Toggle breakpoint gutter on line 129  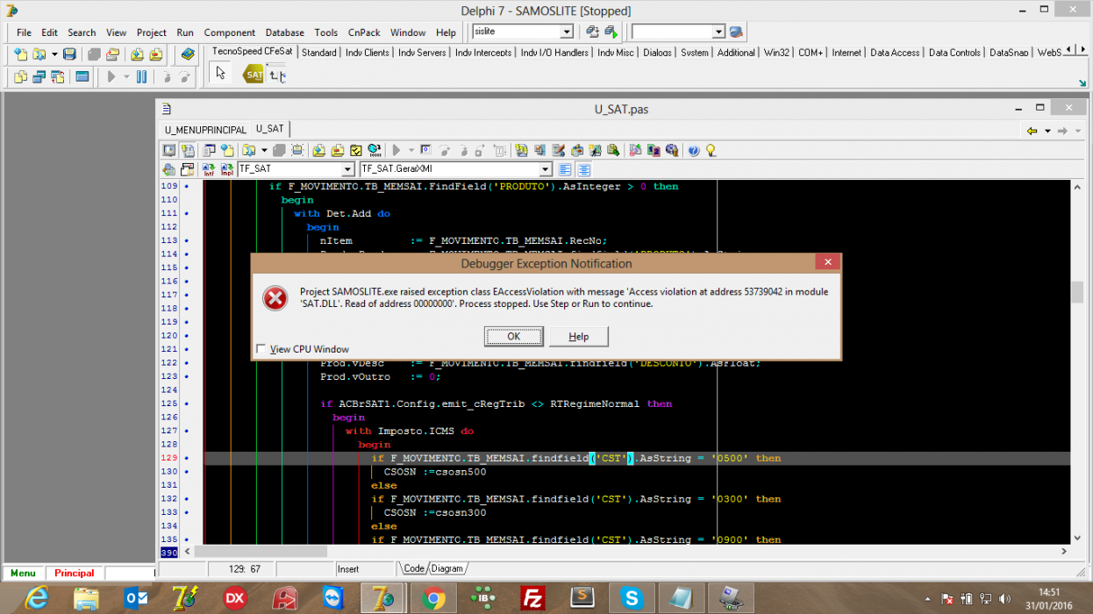coord(186,459)
